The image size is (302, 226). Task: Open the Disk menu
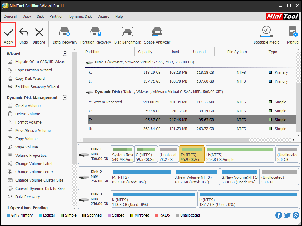(40, 16)
